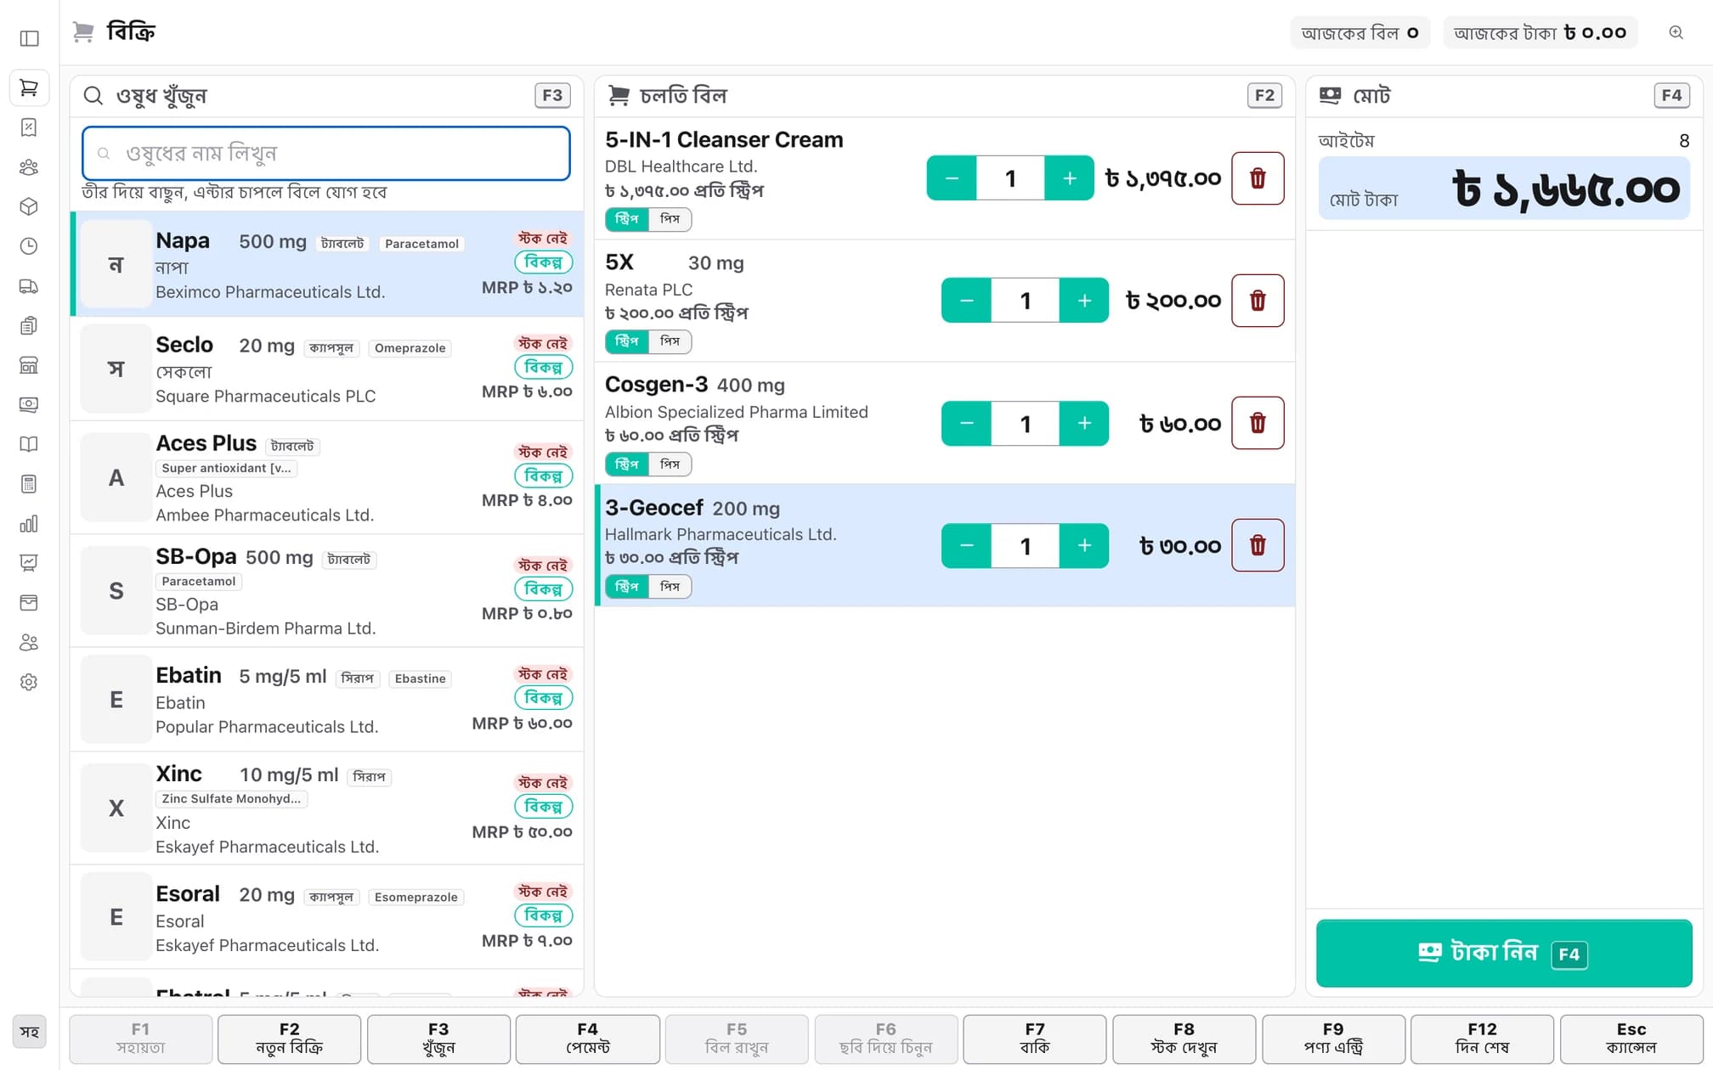Collapse the sidebar panel icon

pos(29,38)
